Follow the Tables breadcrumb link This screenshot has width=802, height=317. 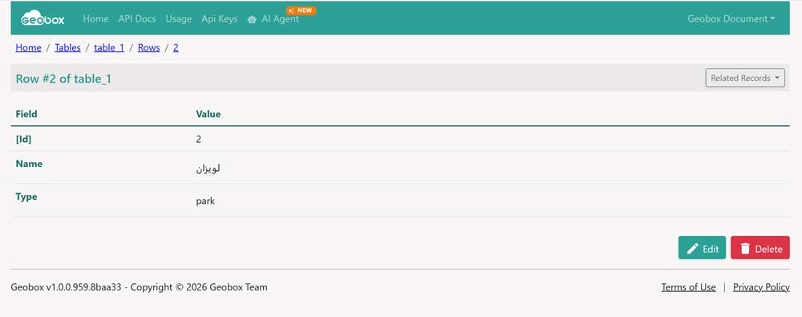(67, 47)
